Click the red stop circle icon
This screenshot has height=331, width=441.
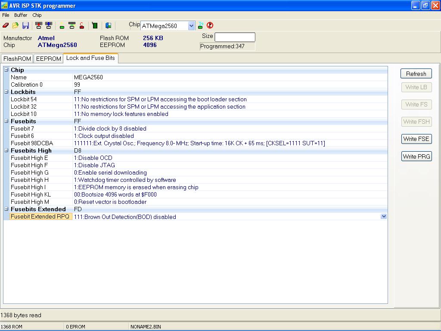click(210, 25)
